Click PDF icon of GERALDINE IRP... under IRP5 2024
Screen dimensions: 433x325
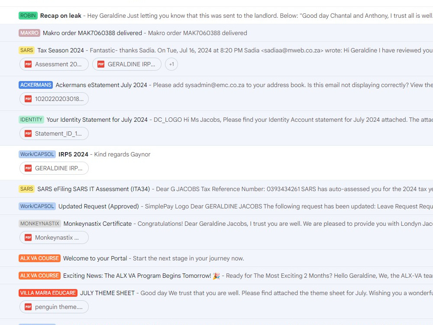point(28,168)
